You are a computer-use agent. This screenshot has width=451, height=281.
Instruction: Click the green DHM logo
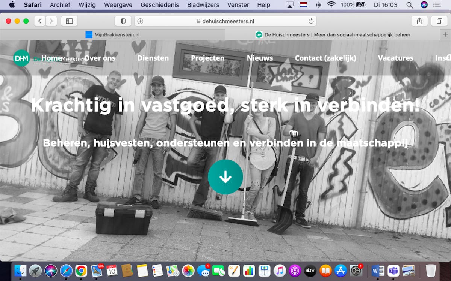tap(21, 58)
